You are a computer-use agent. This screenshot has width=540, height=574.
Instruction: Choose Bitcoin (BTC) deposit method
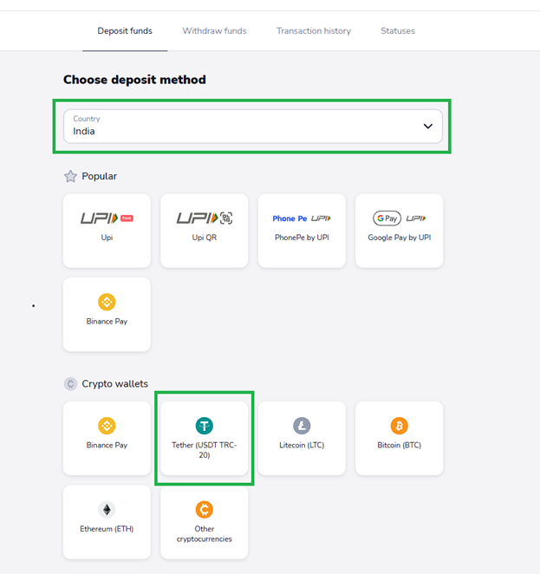(399, 437)
